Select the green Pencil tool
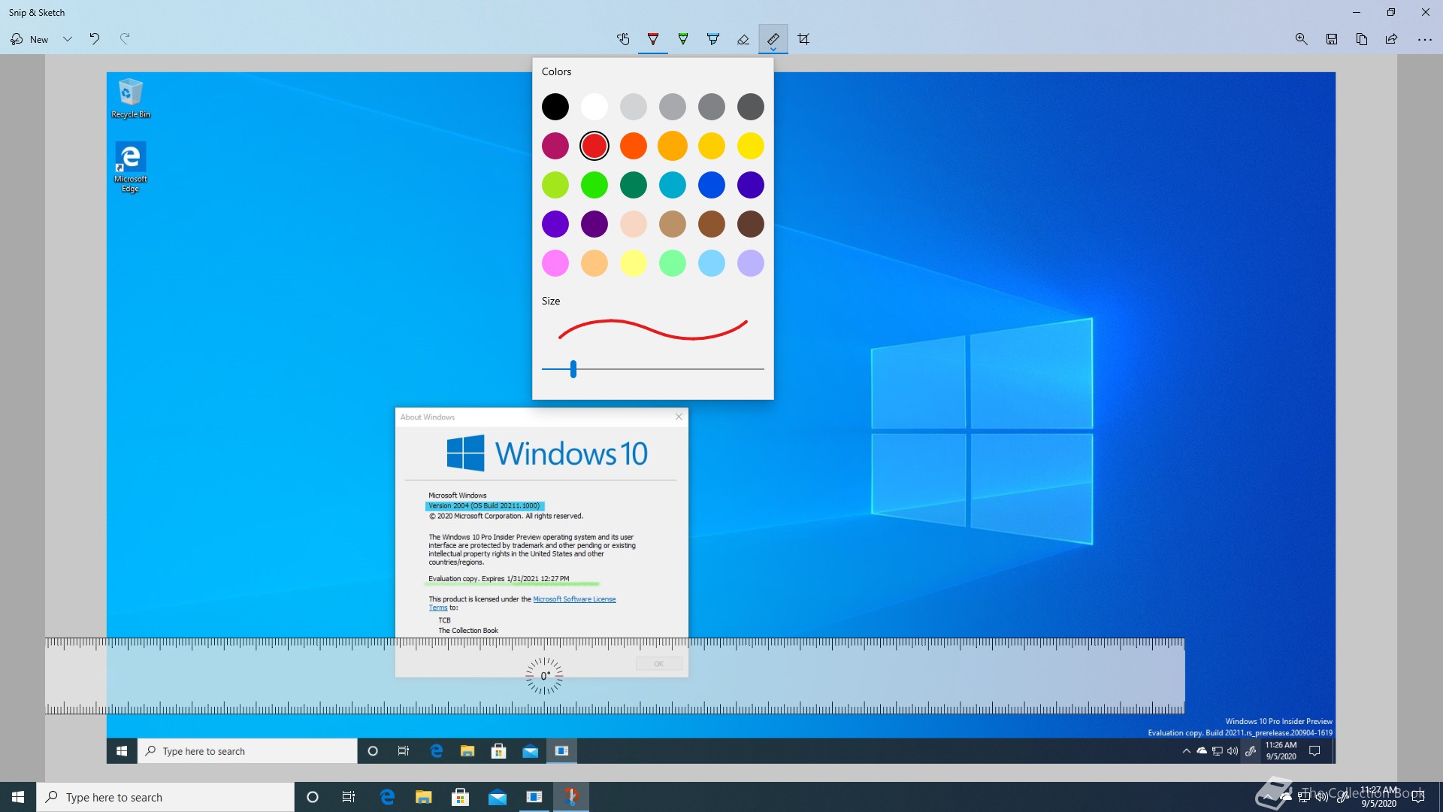1443x812 pixels. [x=683, y=39]
